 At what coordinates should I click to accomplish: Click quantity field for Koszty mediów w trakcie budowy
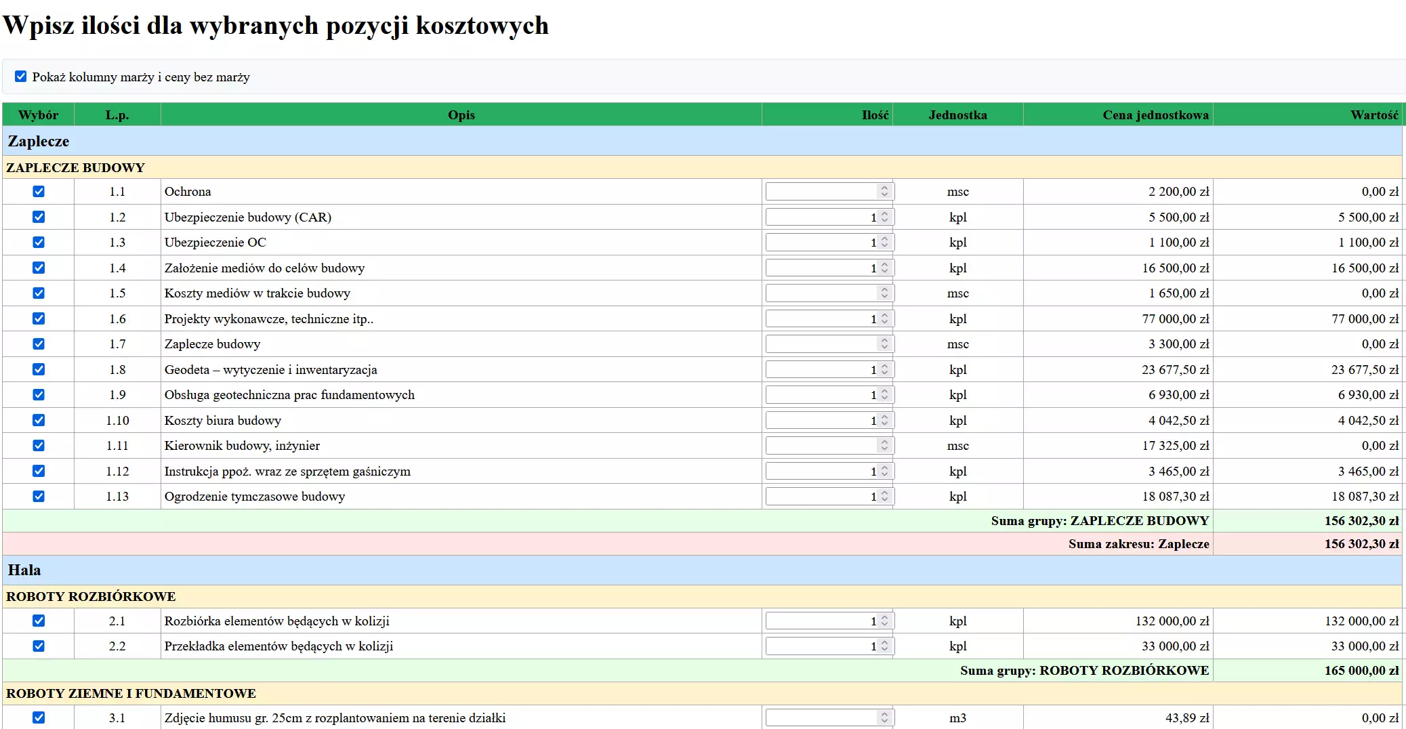pyautogui.click(x=829, y=293)
